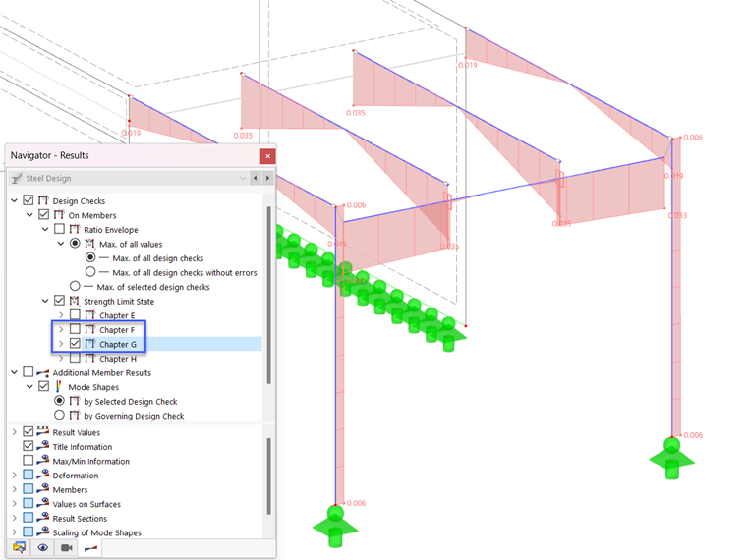Viewport: 747px width, 560px height.
Task: Open the views camera tab
Action: point(67,547)
